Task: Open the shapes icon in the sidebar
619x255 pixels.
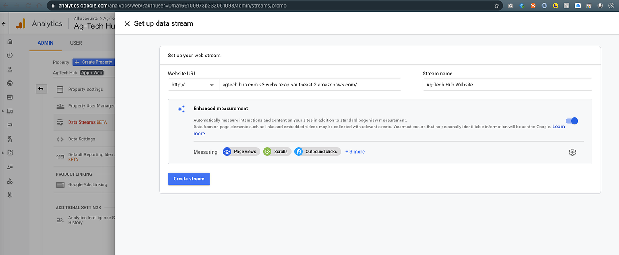Action: [x=10, y=181]
